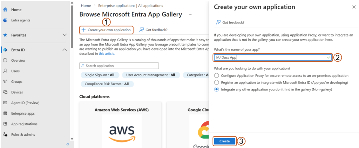Click the Home icon in sidebar
Image resolution: width=359 pixels, height=148 pixels.
pyautogui.click(x=5, y=9)
